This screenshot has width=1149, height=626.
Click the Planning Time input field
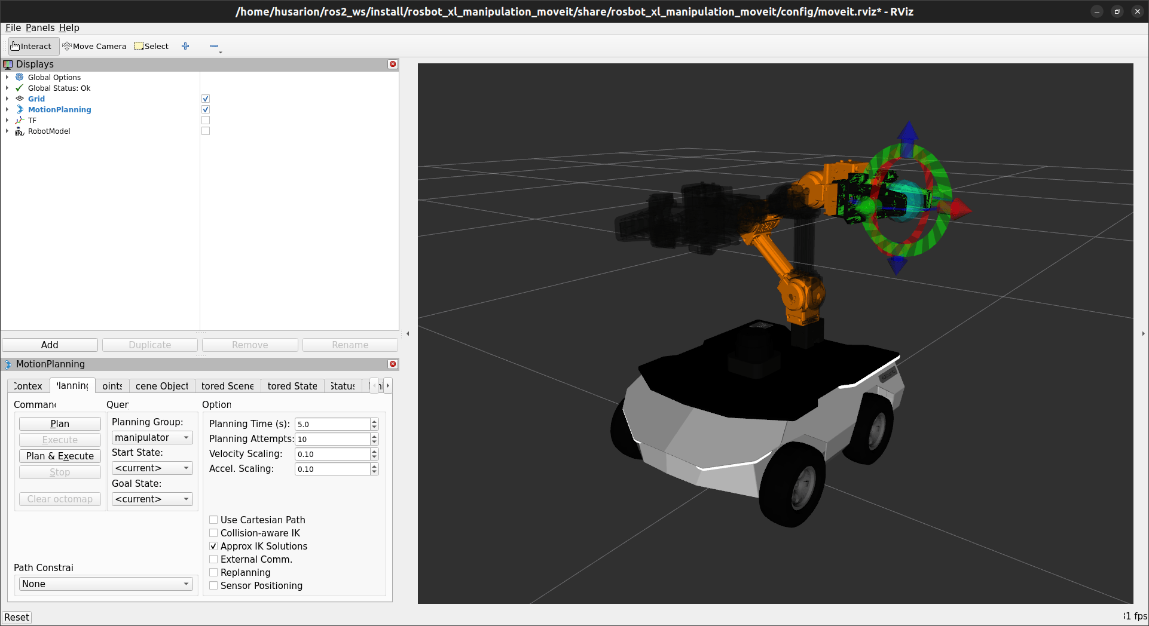click(332, 424)
